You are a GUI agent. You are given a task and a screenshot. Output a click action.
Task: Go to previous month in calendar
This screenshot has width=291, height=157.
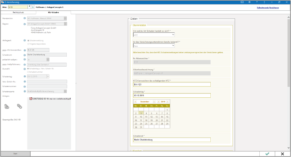pyautogui.click(x=135, y=102)
